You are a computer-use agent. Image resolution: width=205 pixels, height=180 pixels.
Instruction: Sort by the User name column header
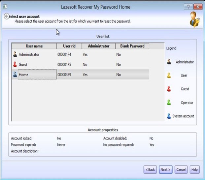tap(34, 46)
